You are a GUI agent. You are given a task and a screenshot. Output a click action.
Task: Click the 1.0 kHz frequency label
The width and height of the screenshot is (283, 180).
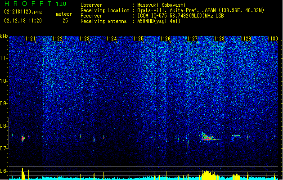click(x=4, y=81)
